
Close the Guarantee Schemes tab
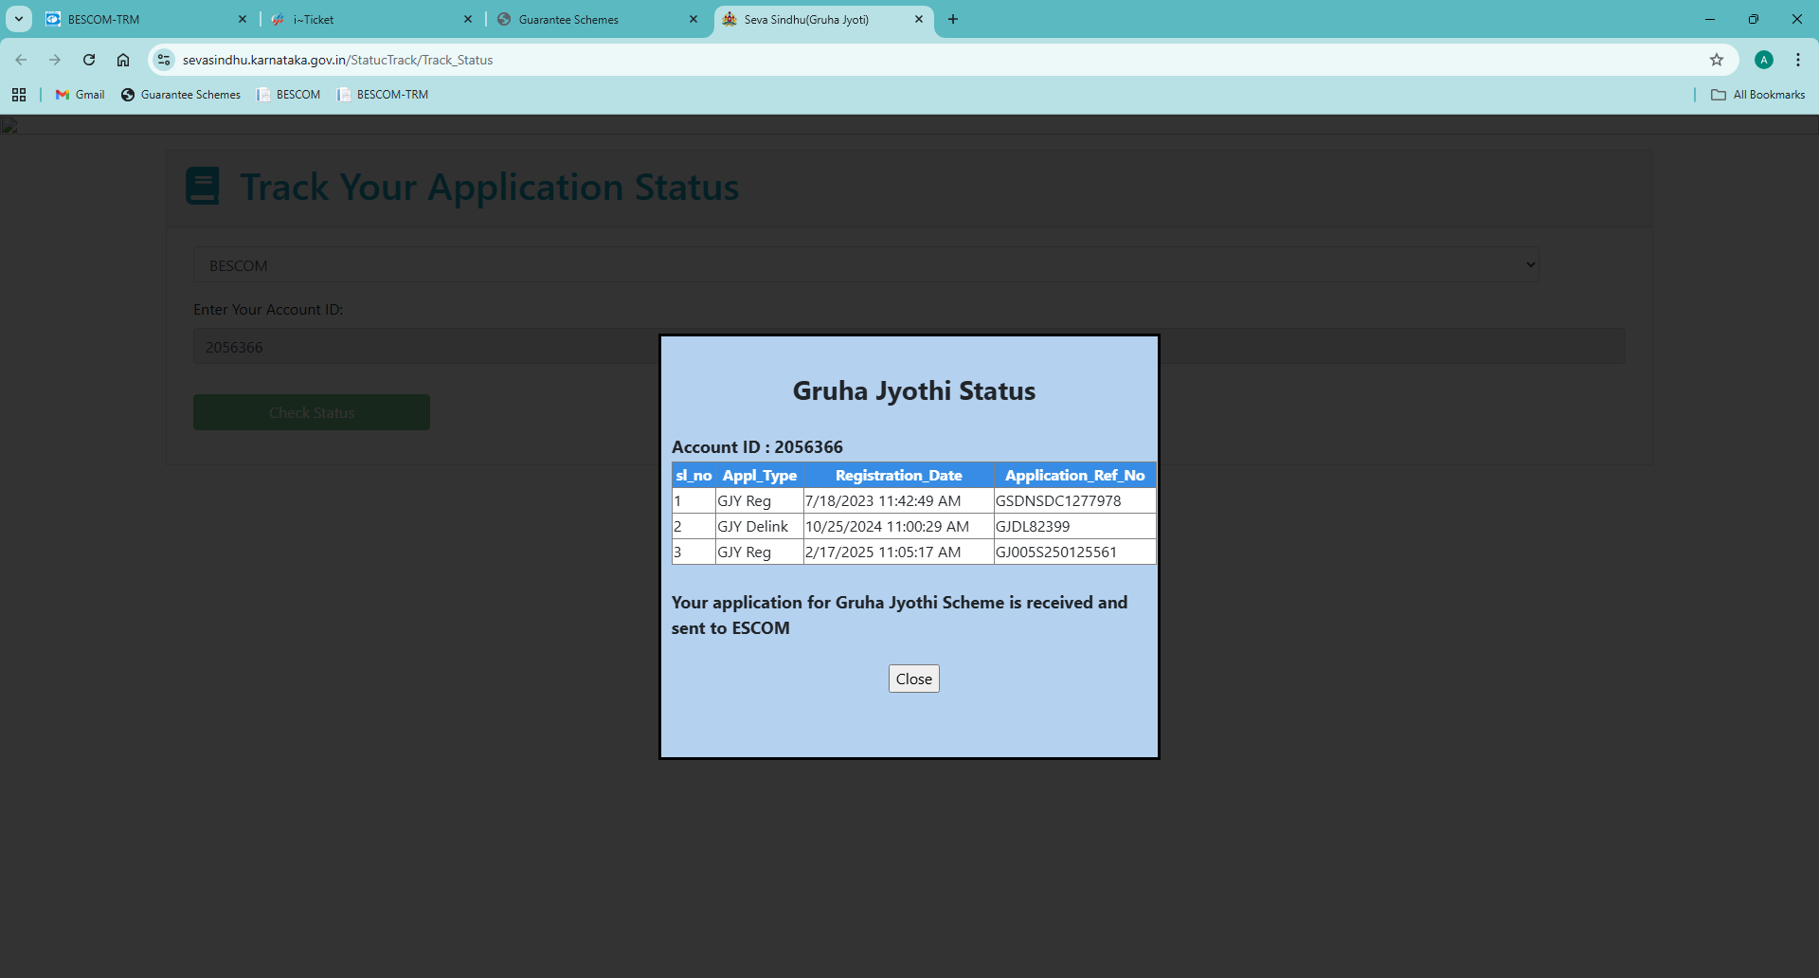693,19
